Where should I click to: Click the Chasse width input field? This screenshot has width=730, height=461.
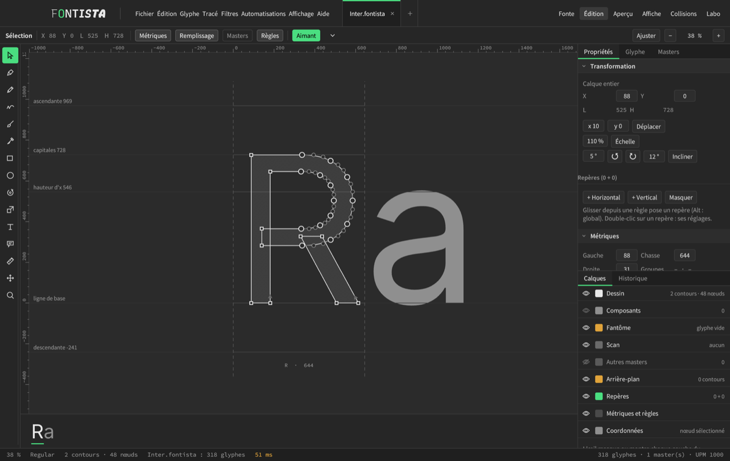tap(685, 255)
